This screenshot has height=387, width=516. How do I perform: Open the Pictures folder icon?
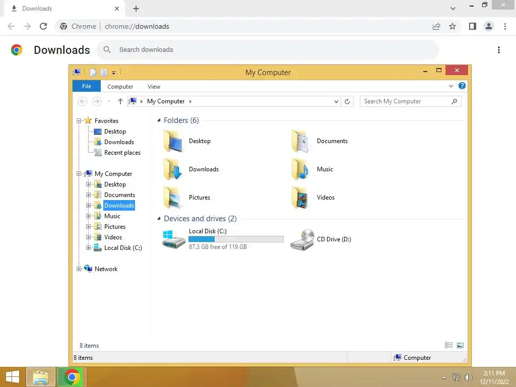(173, 198)
